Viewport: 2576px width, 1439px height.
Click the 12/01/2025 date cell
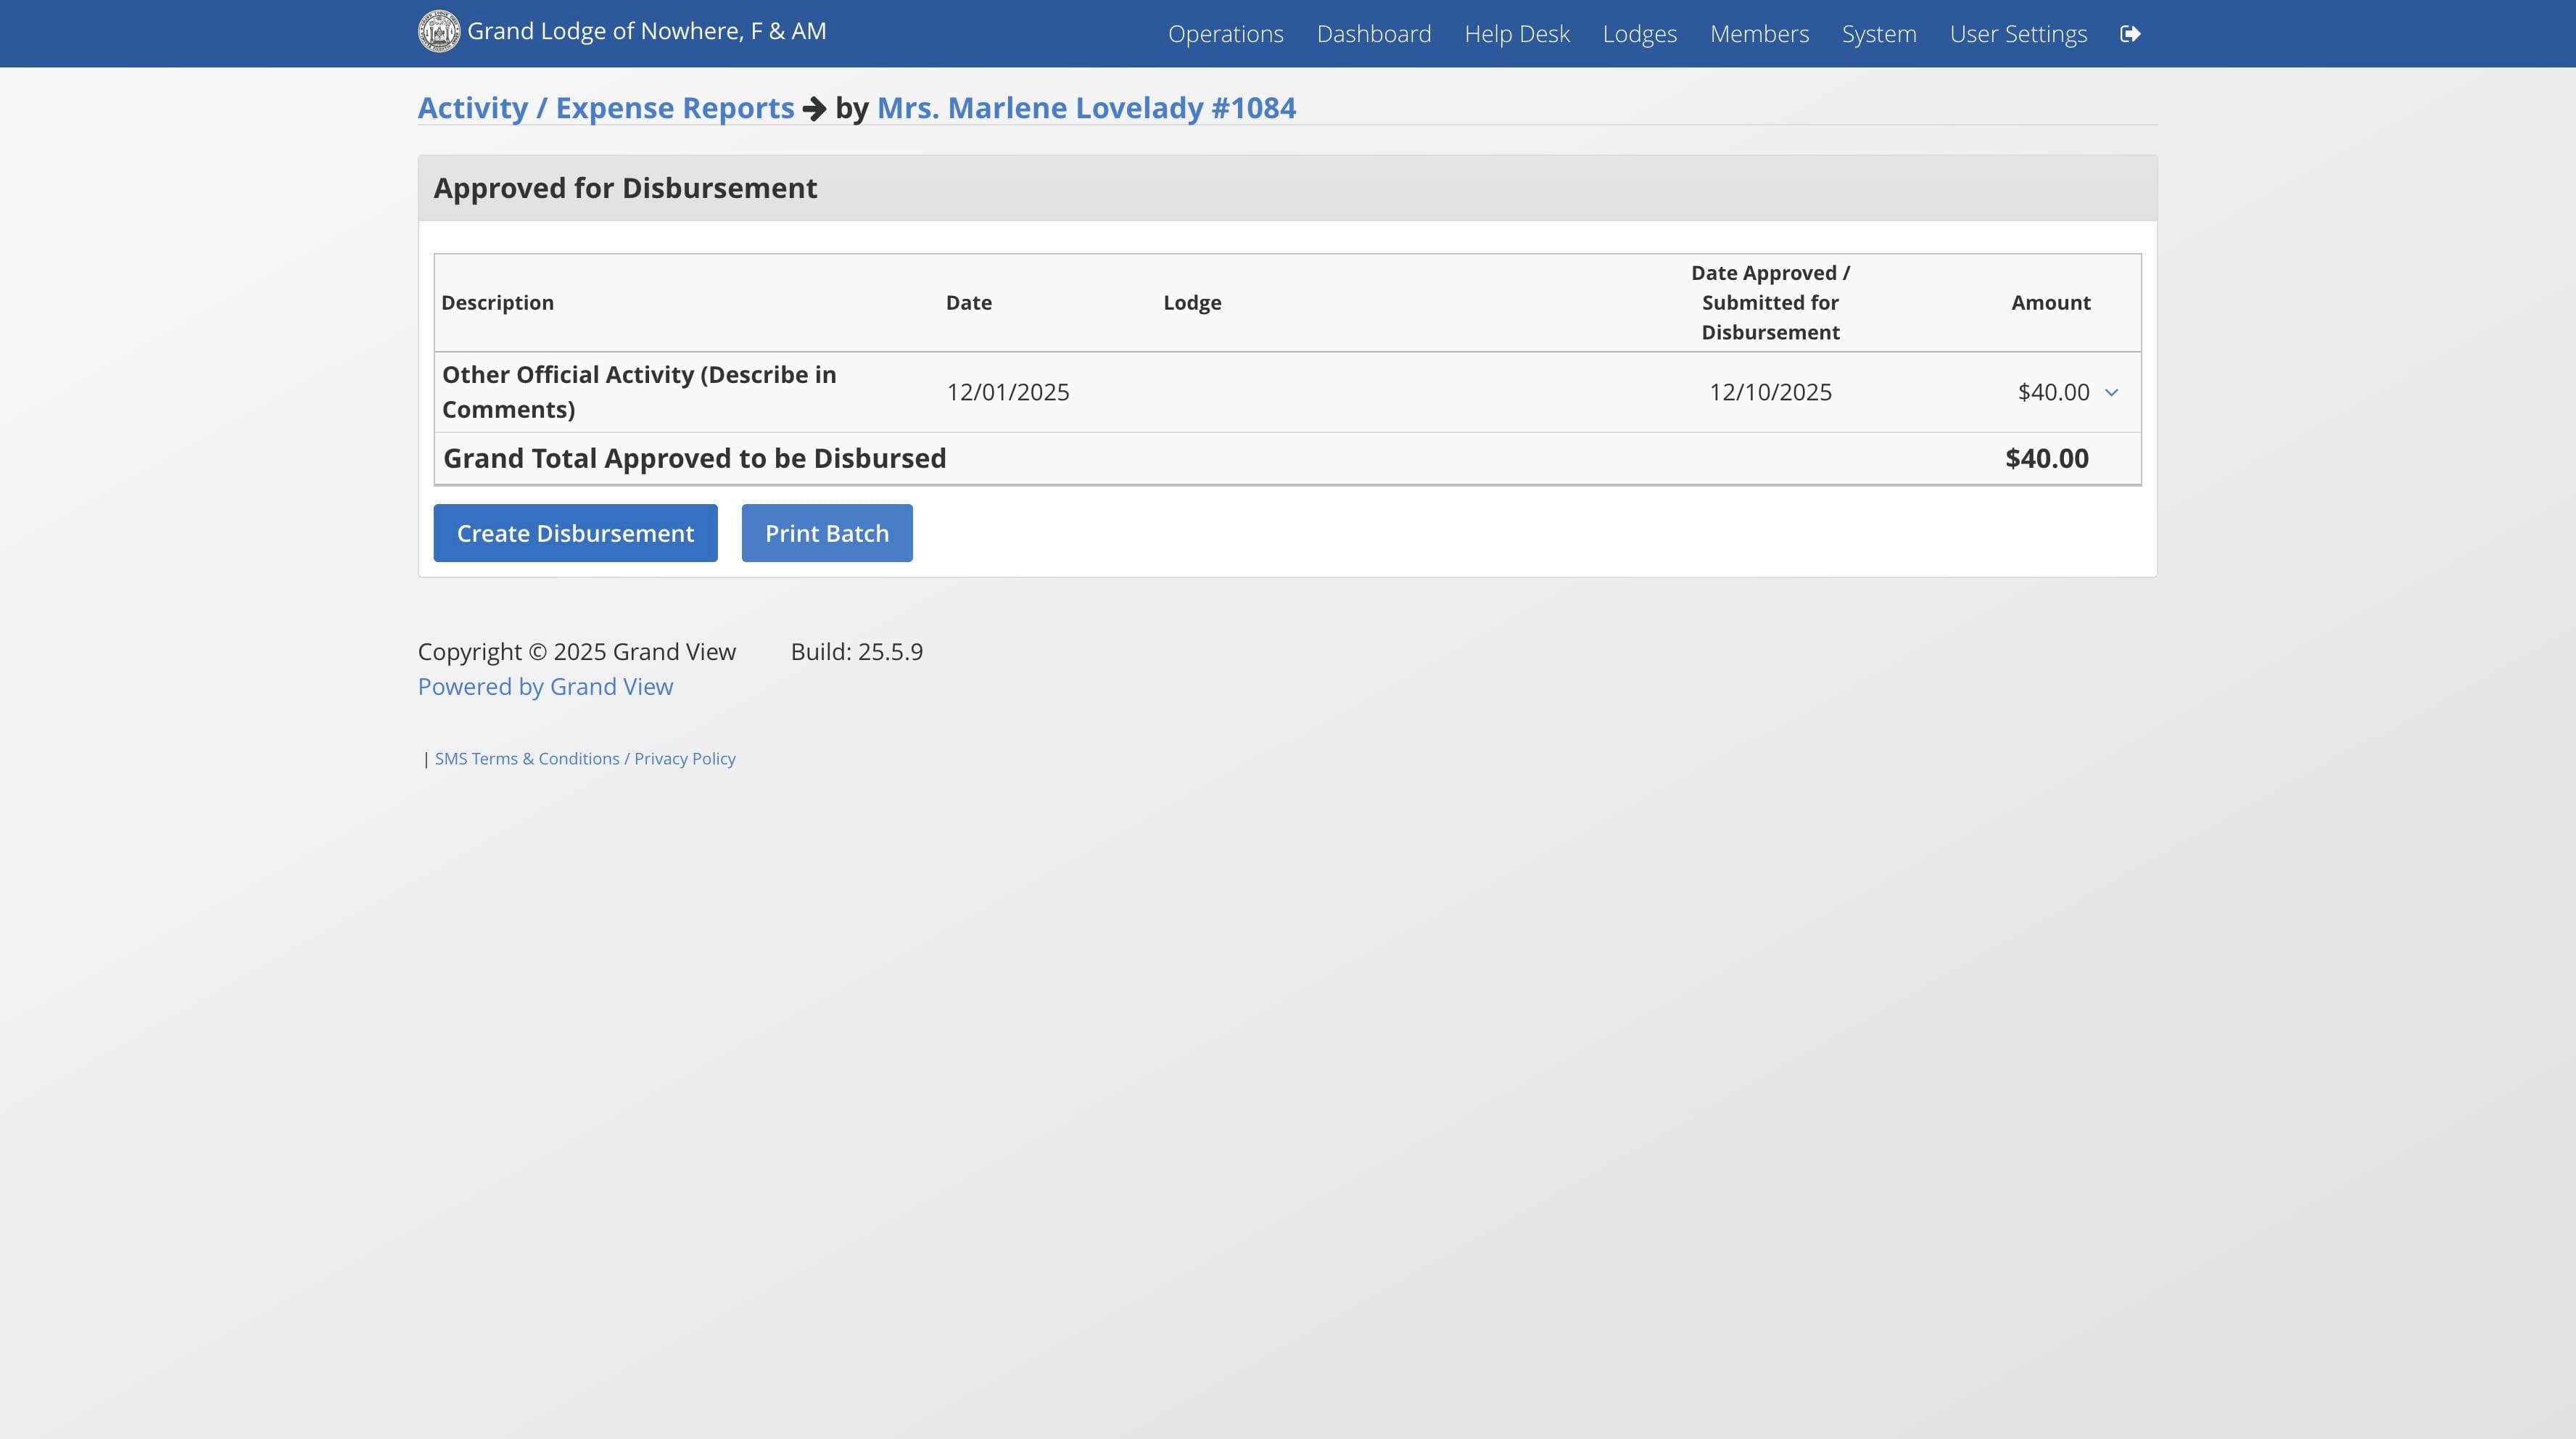point(1008,392)
